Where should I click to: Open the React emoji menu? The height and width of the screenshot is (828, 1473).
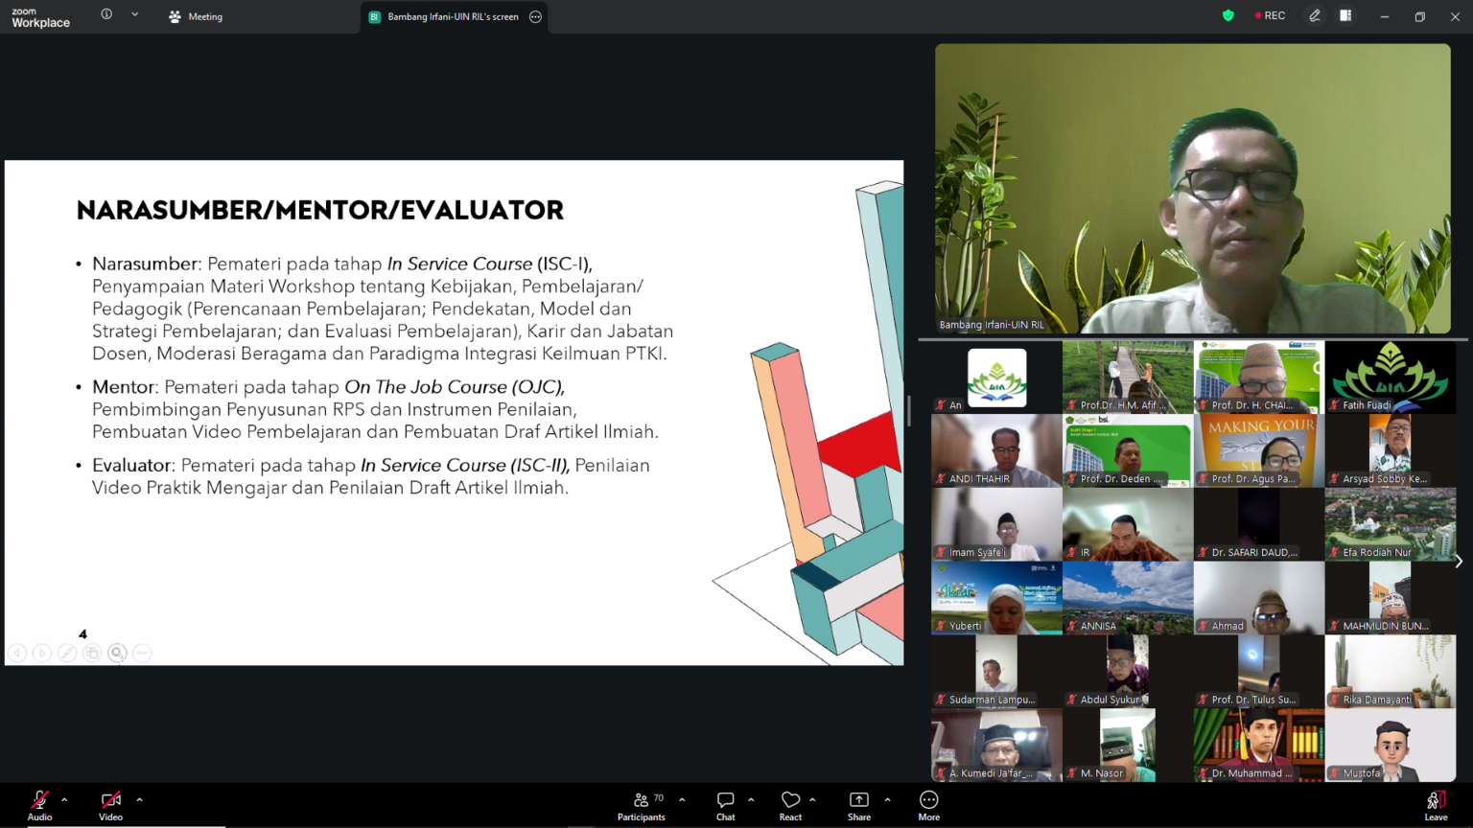(790, 806)
